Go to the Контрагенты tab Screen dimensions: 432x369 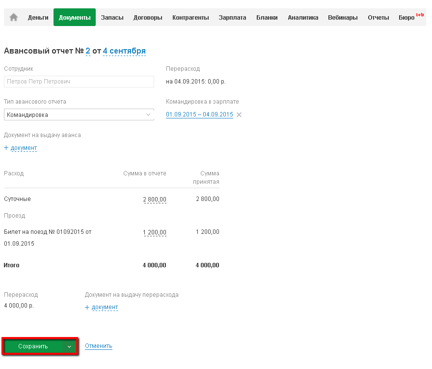pos(190,17)
